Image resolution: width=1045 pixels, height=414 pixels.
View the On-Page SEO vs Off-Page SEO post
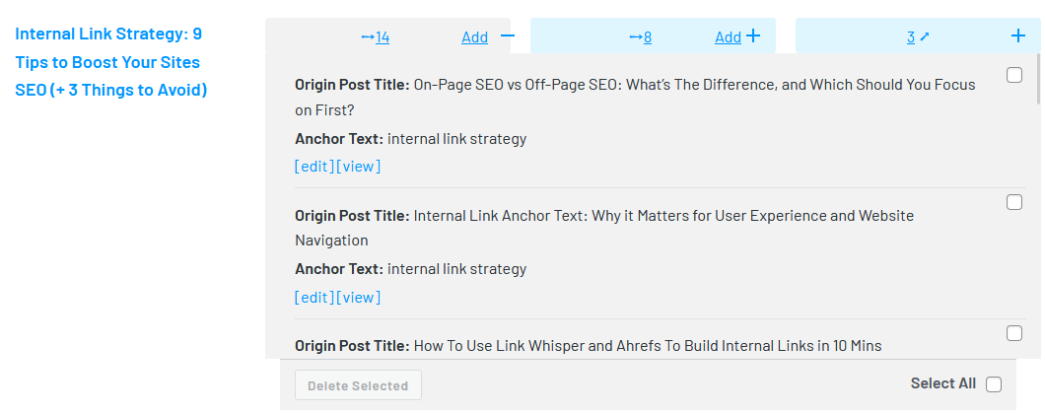(x=359, y=167)
